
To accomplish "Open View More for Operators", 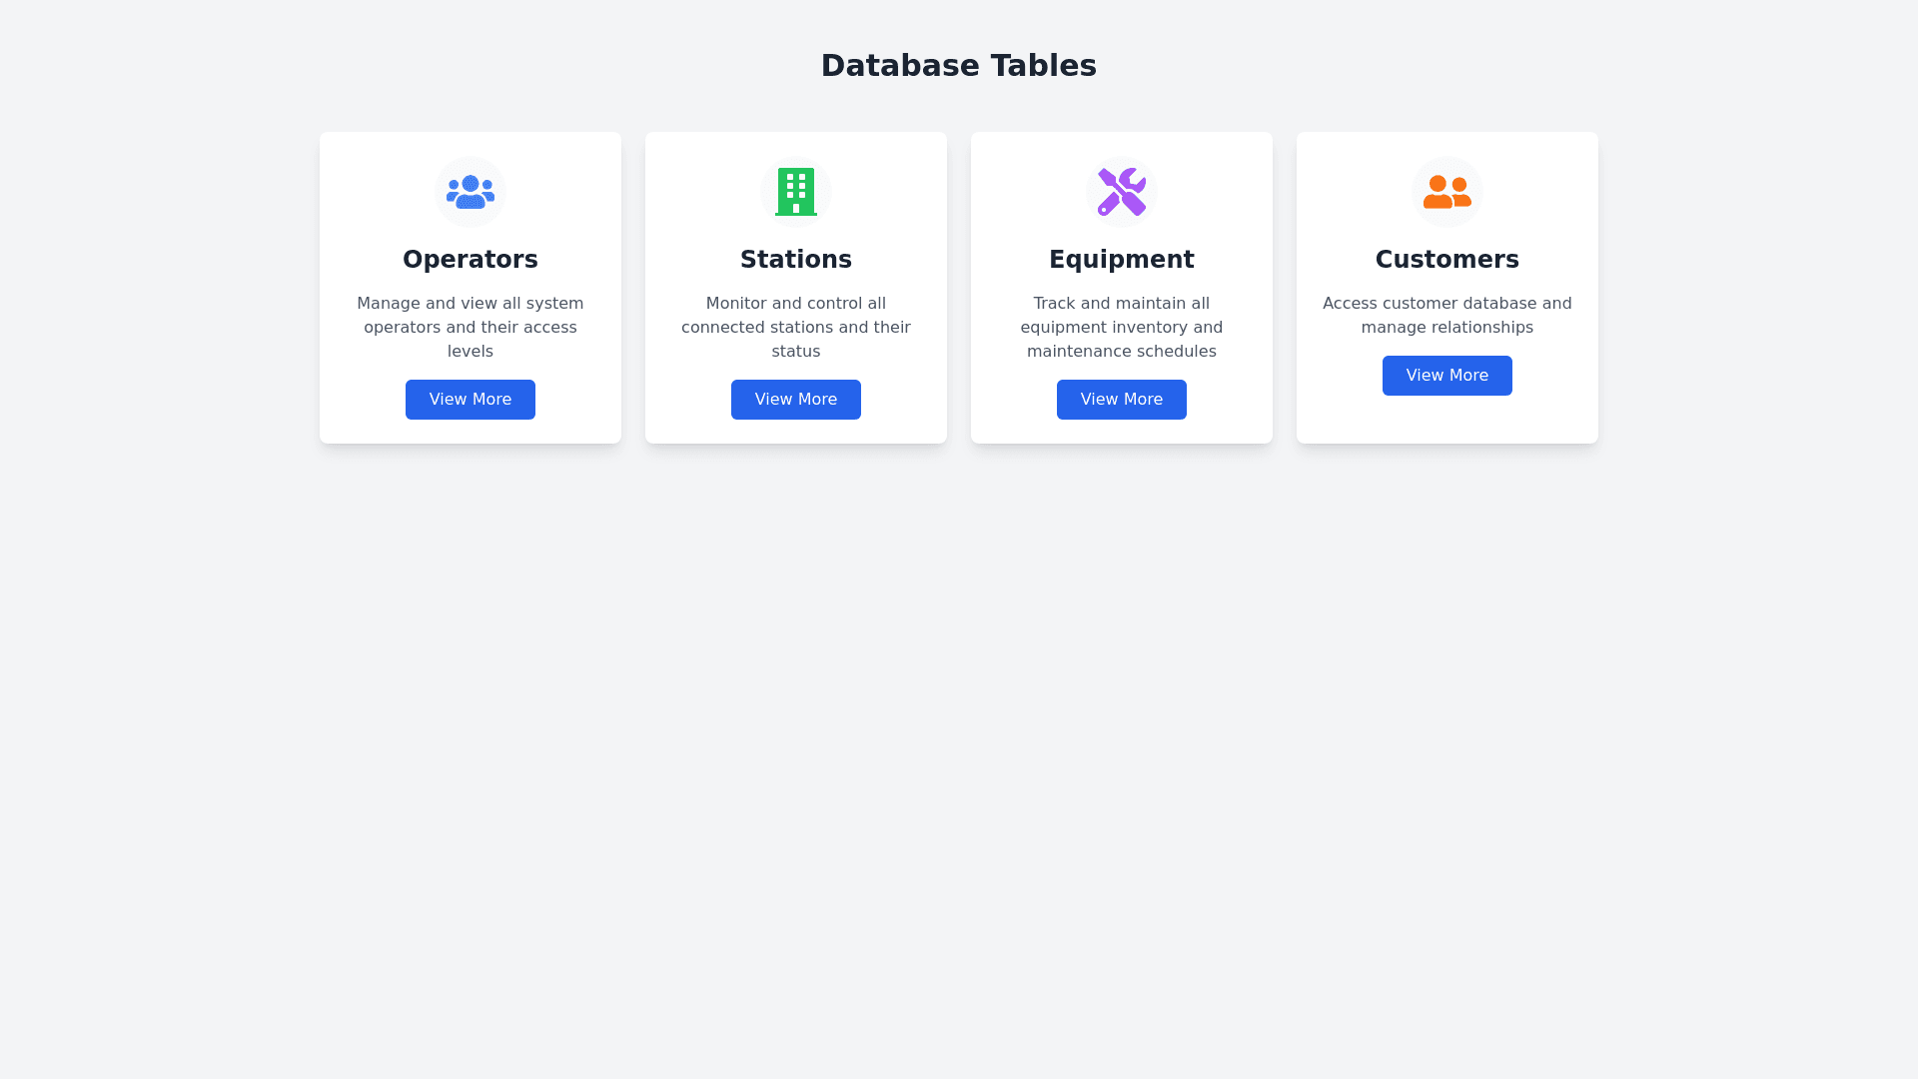I will [471, 400].
